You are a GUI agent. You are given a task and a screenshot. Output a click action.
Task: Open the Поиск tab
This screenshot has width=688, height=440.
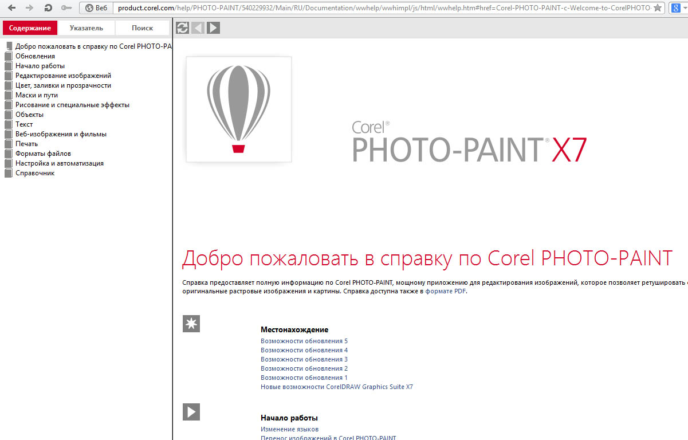(x=142, y=28)
